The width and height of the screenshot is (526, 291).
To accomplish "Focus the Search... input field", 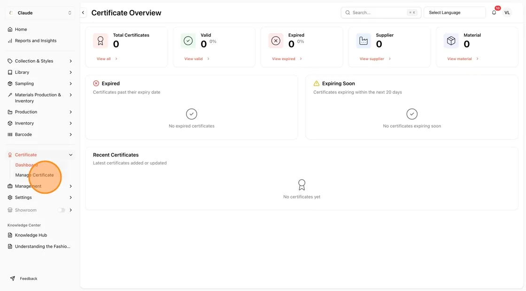I will [x=381, y=13].
